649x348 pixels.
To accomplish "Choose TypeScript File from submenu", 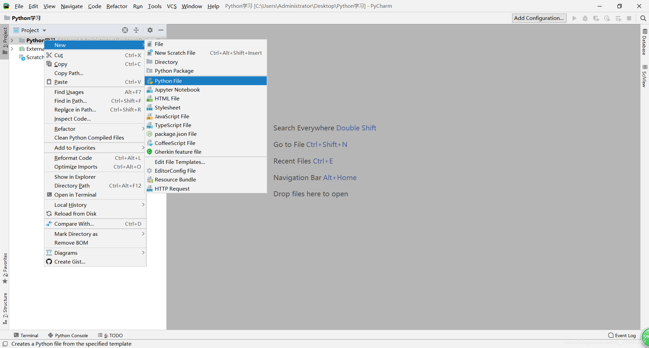I will pyautogui.click(x=206, y=125).
